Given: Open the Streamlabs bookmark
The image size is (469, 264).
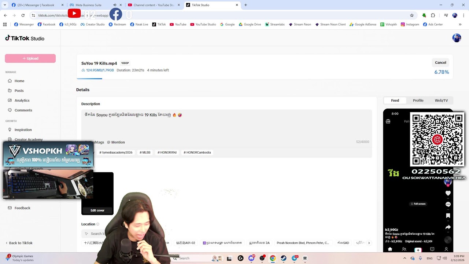Looking at the screenshot, I should (275, 25).
